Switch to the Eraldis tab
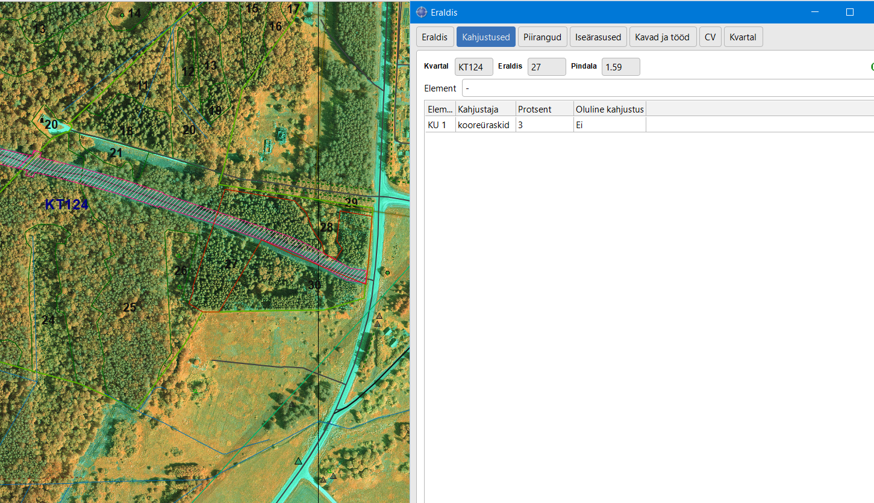This screenshot has height=503, width=874. point(434,37)
